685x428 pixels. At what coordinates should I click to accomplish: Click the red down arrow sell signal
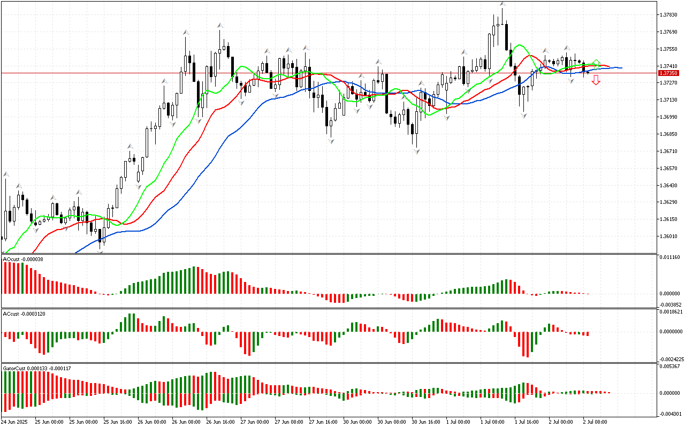596,80
